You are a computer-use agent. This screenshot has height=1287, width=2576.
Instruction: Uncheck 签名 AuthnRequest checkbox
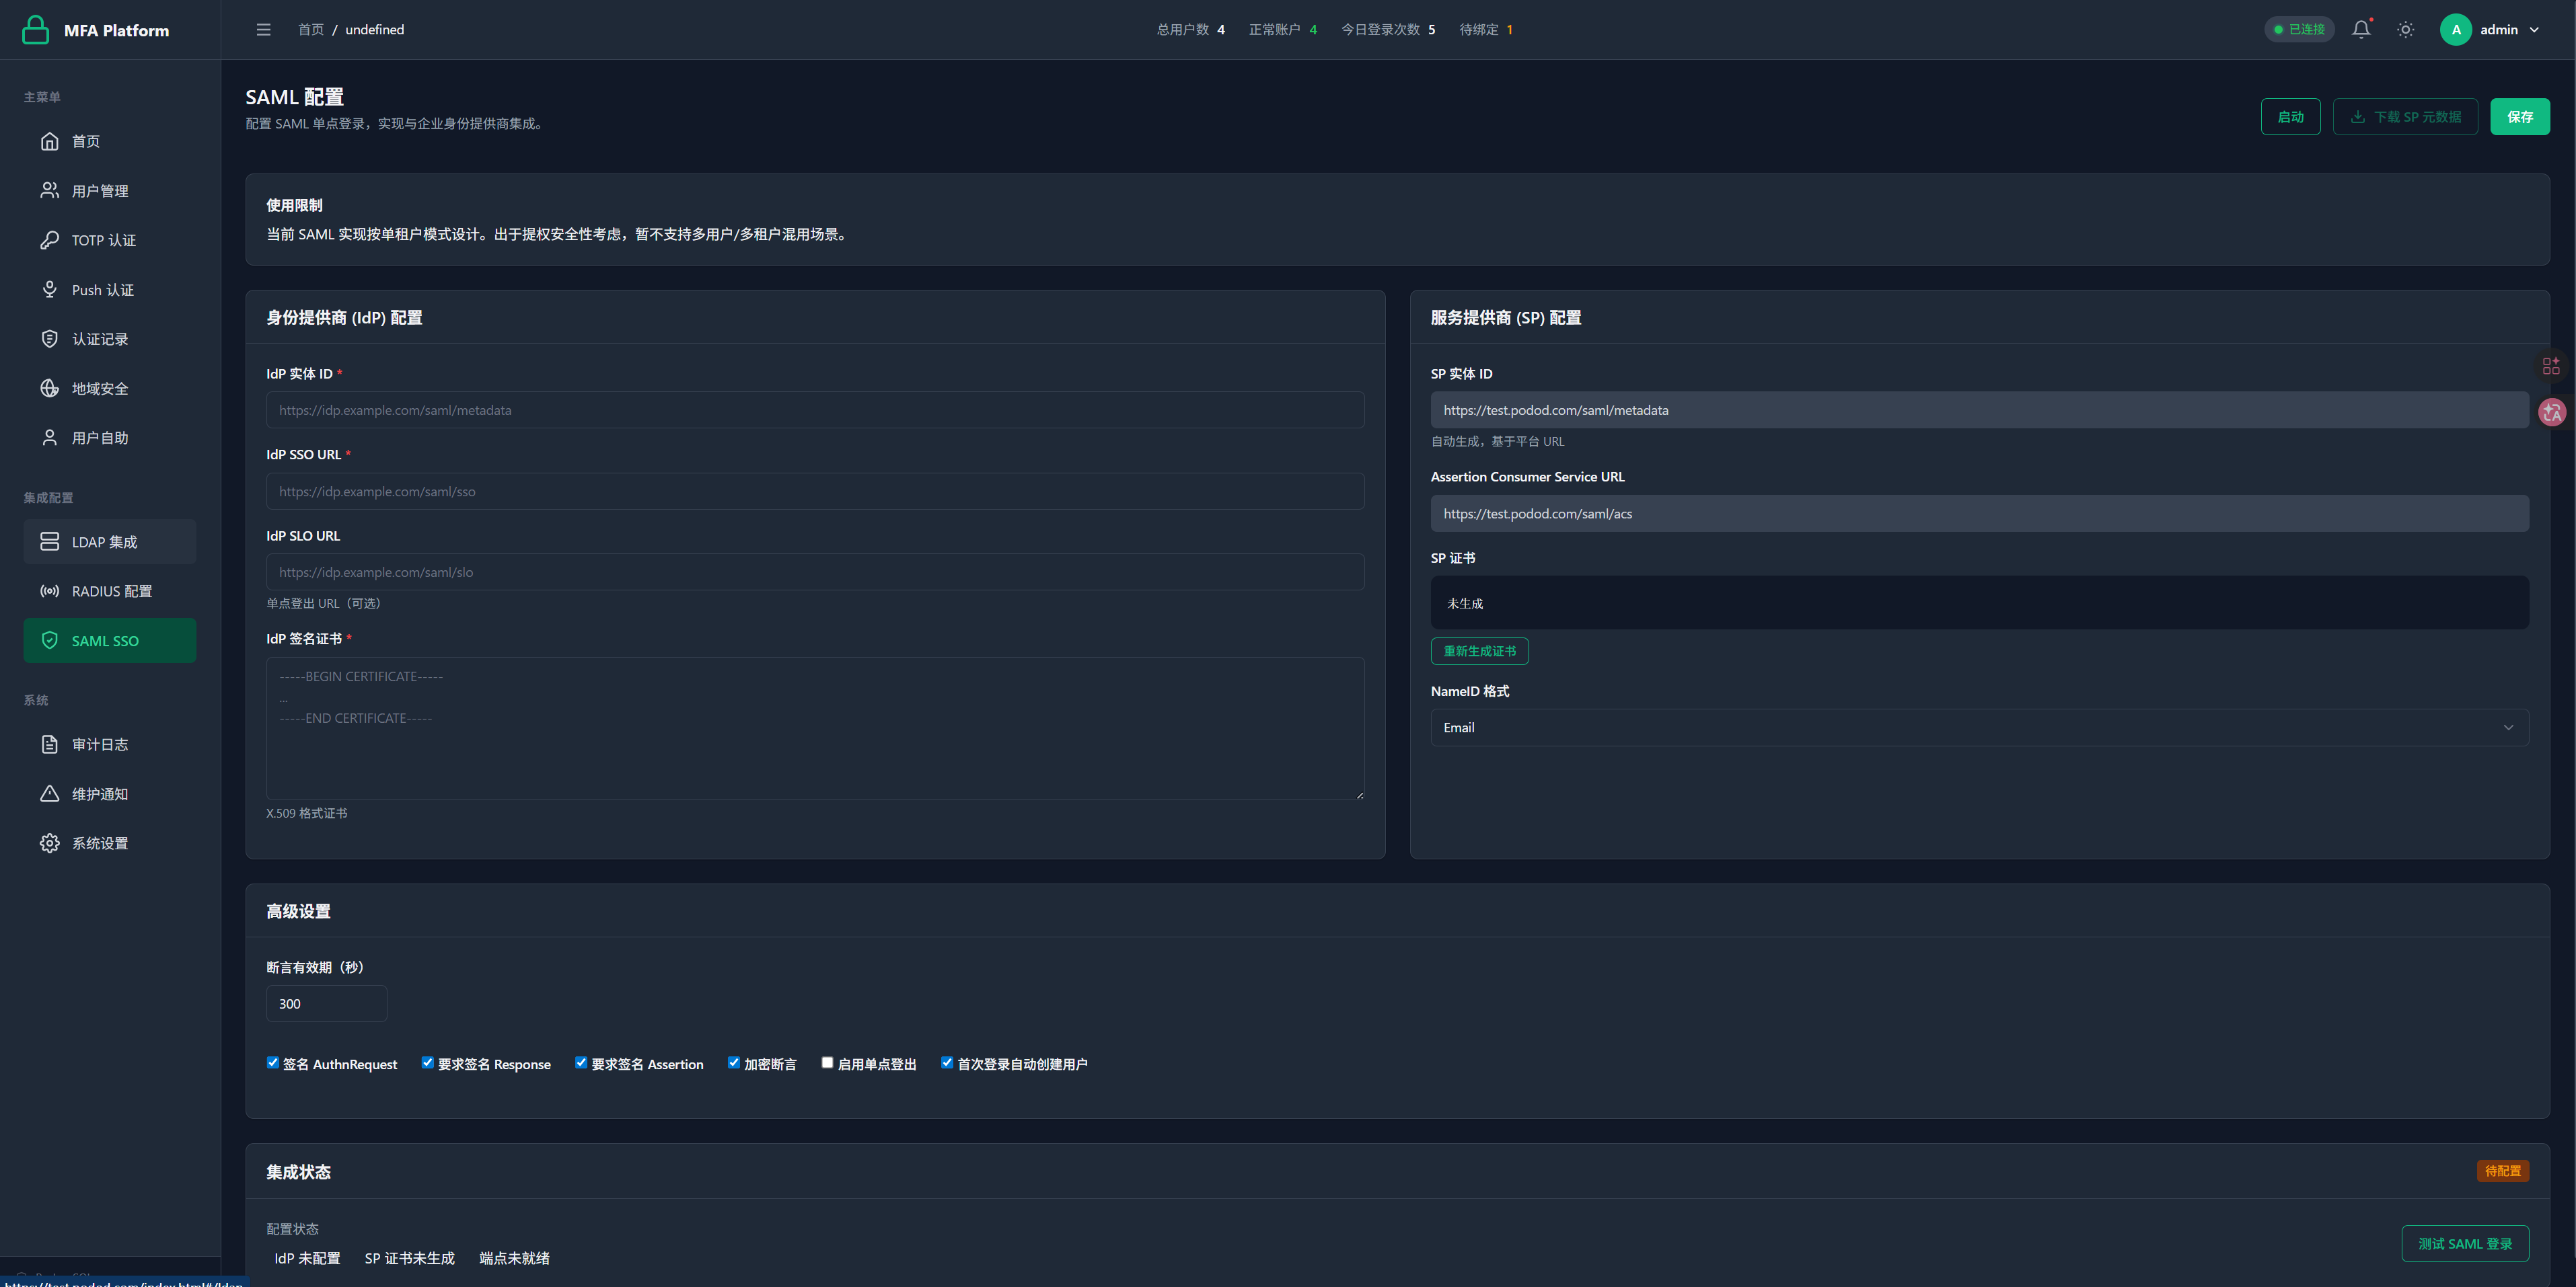click(x=273, y=1062)
